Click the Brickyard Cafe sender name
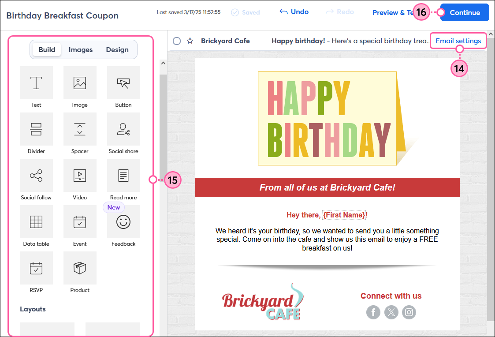The width and height of the screenshot is (495, 337). [x=225, y=41]
